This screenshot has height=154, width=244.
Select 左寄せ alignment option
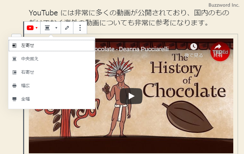[x=52, y=46]
